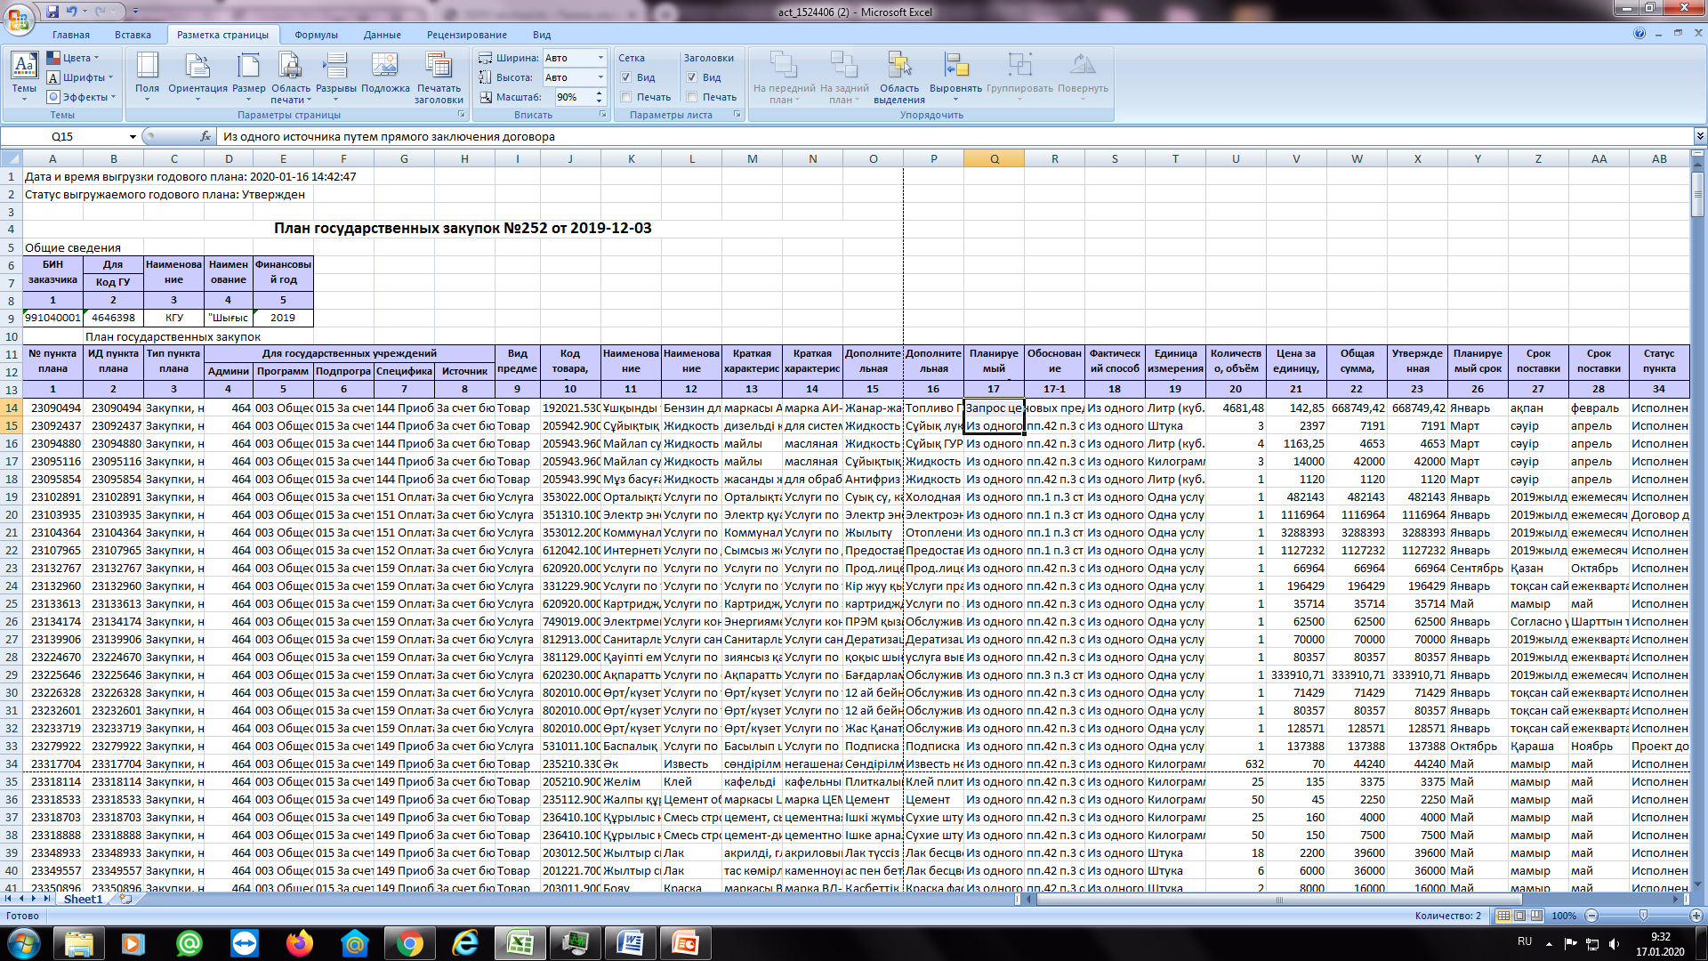Toggle Сетка Печать (Gridlines Print) checkbox
Screen dimensions: 1708x961
pyautogui.click(x=626, y=97)
